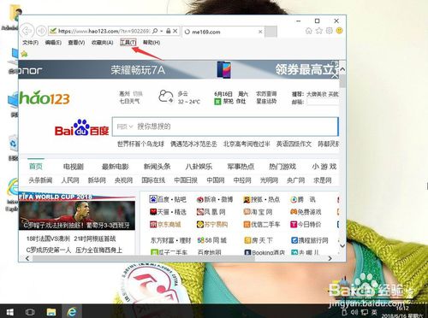428x318 pixels.
Task: Expand the address bar search dropdown arrow
Action: pyautogui.click(x=162, y=31)
